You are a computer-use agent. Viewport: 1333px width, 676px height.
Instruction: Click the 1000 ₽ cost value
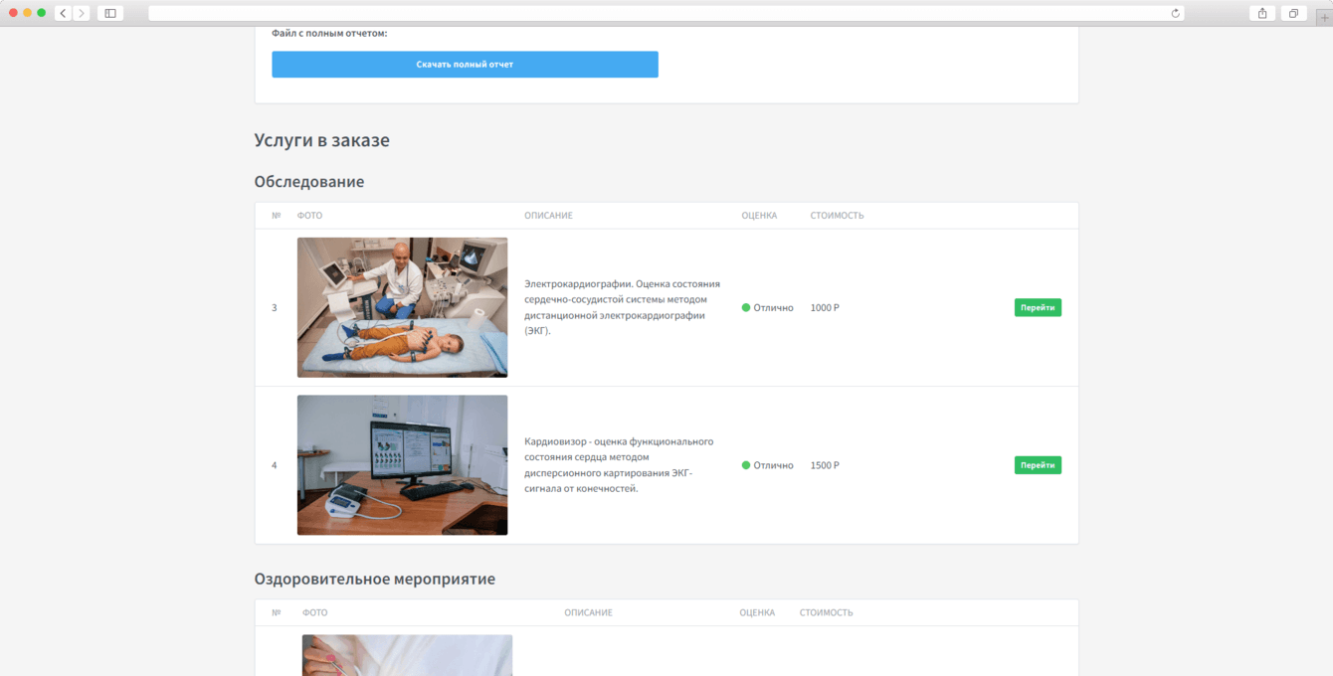(825, 308)
